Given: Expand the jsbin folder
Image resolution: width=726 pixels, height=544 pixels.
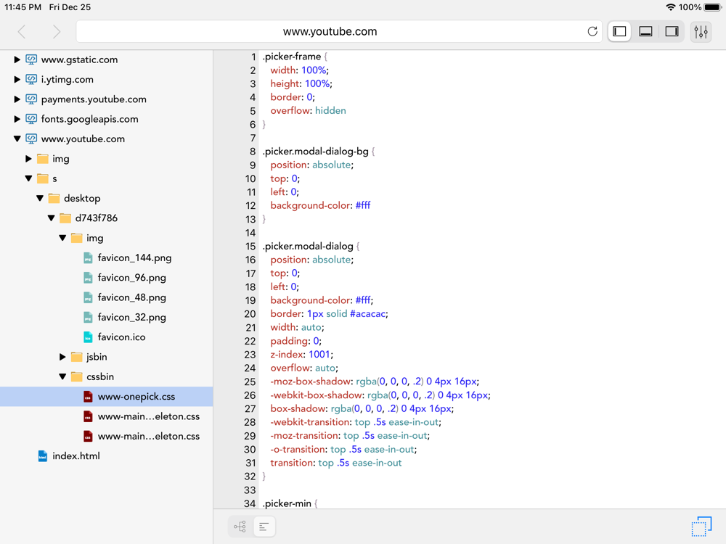Looking at the screenshot, I should (x=62, y=357).
